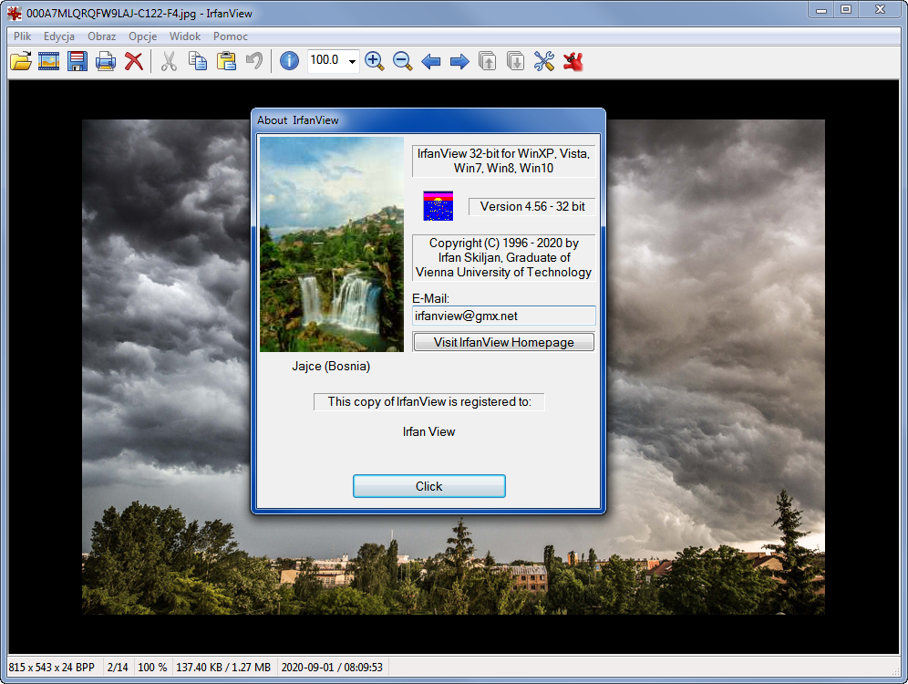Zoom out using magnifier minus icon
Viewport: 908px width, 684px height.
(x=402, y=61)
